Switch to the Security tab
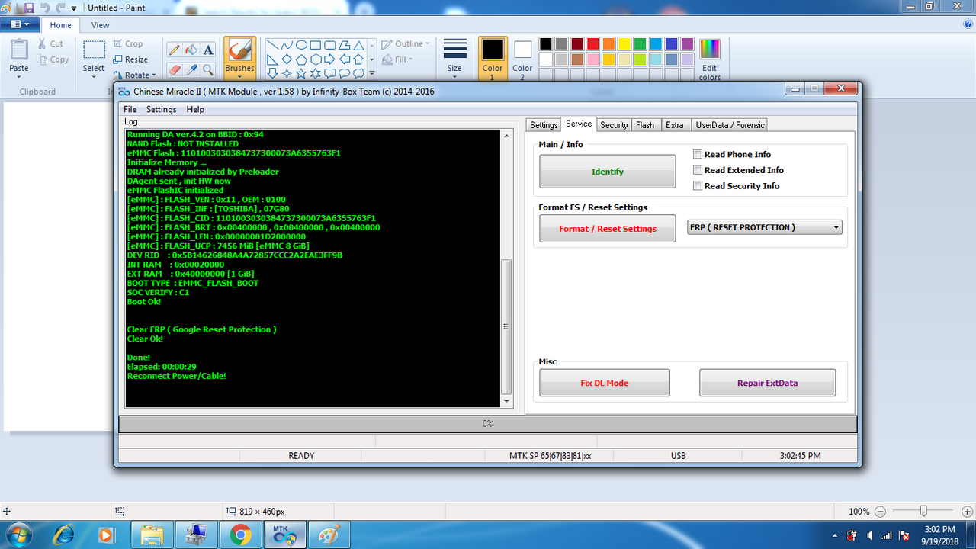 614,125
